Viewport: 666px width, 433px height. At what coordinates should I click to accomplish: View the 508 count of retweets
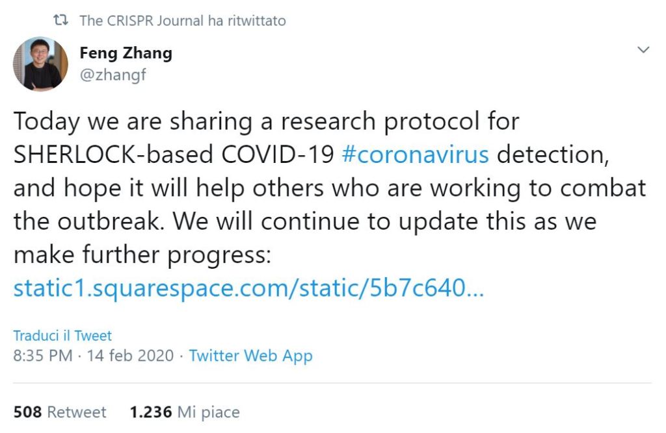tap(27, 412)
